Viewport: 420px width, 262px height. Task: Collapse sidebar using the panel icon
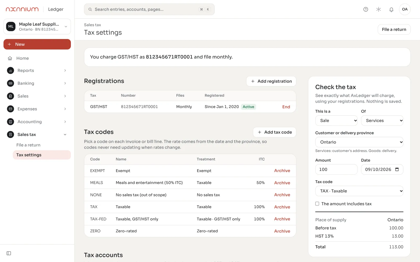(x=9, y=253)
